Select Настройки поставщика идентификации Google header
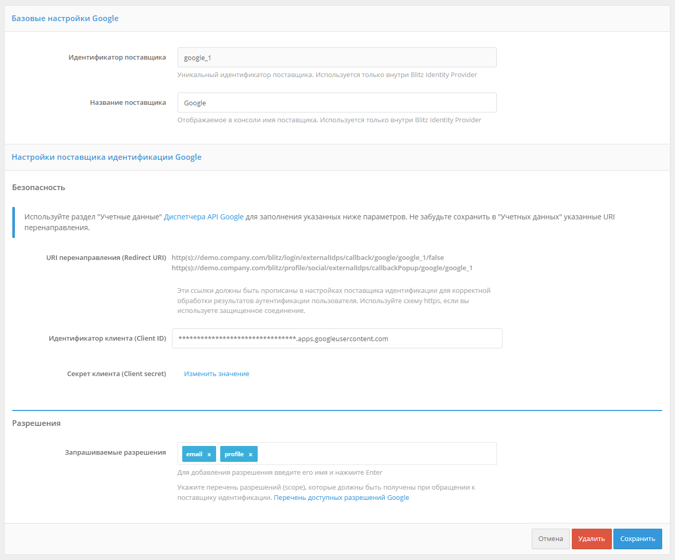 point(106,157)
